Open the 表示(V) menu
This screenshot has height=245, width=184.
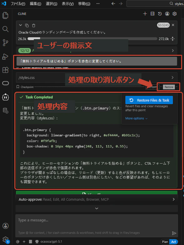click(68, 3)
